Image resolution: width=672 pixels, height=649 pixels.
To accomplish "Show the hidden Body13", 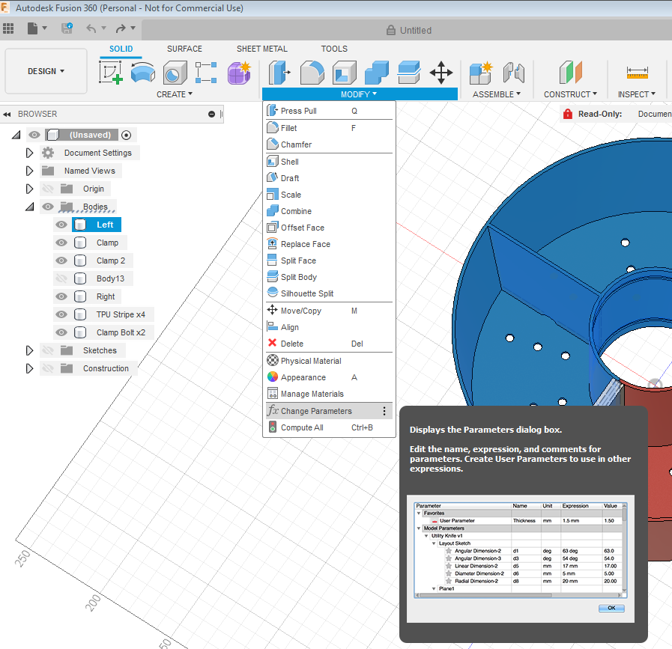I will coord(61,278).
